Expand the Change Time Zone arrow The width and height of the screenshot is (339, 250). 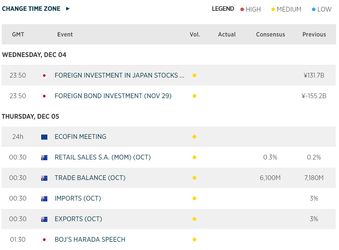pyautogui.click(x=68, y=9)
